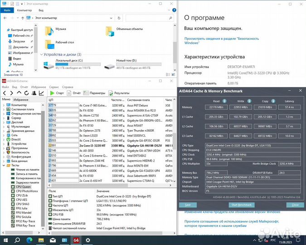This screenshot has width=306, height=245.
Task: Select CPU SHA3 test item
Action: tap(20, 204)
